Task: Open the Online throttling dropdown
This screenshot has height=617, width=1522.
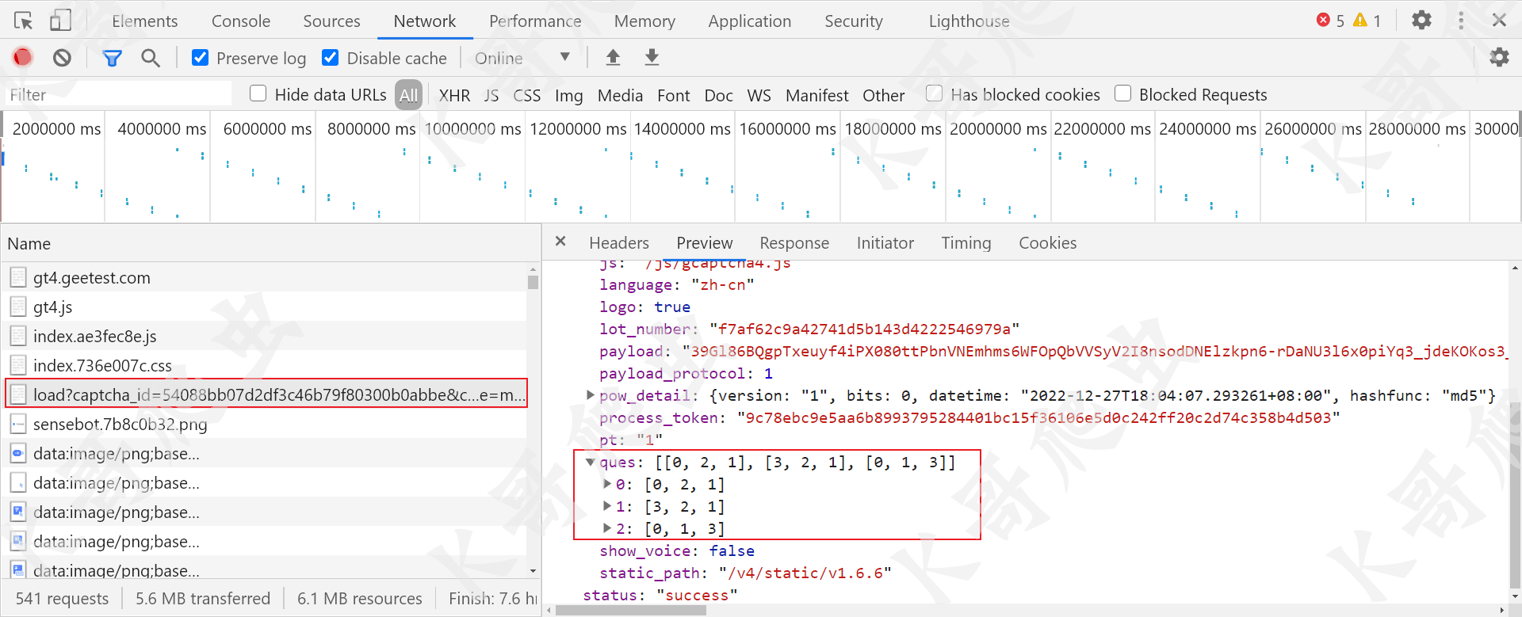Action: (x=522, y=58)
